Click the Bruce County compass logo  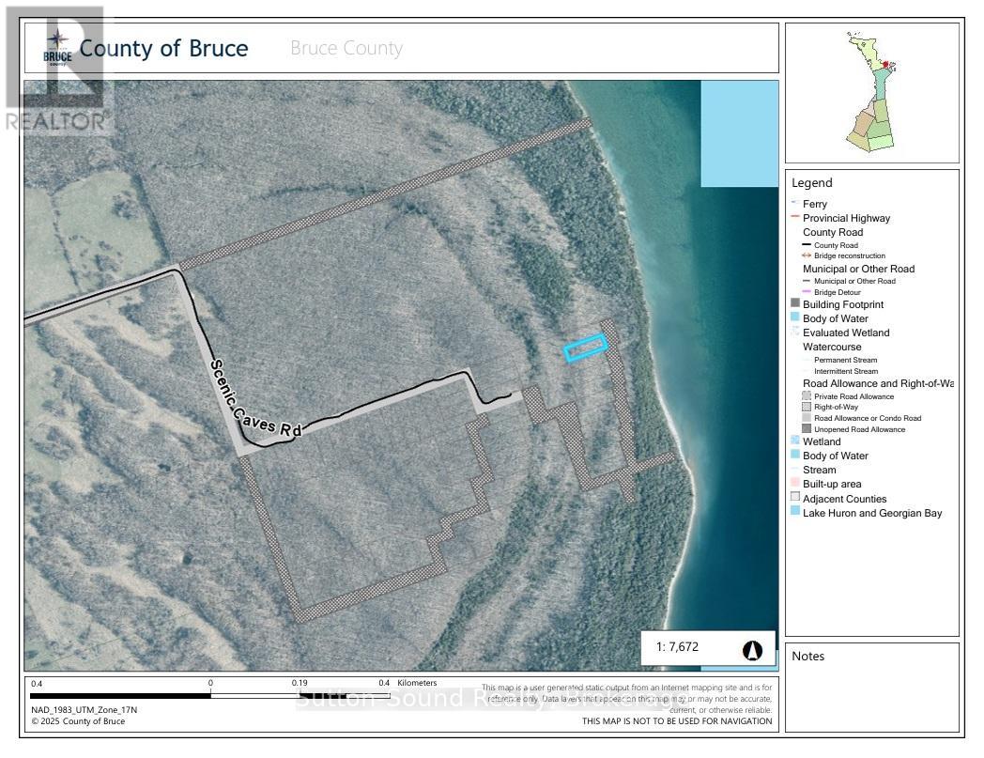tap(57, 48)
